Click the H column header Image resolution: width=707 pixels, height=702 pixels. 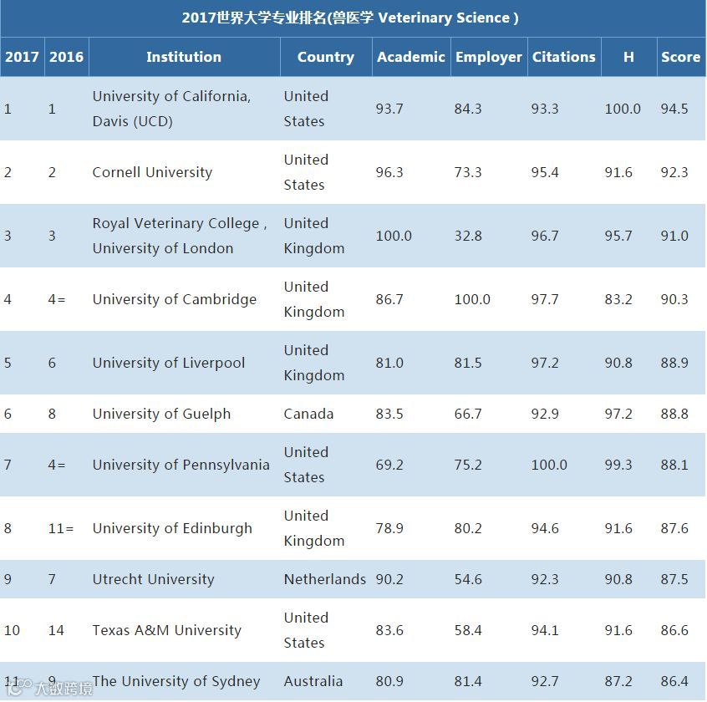pyautogui.click(x=628, y=57)
